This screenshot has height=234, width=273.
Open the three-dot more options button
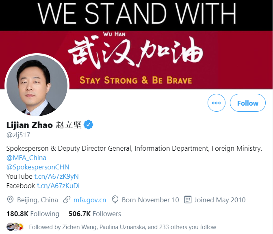(x=217, y=103)
